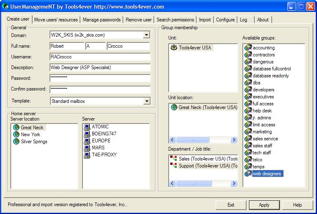Image resolution: width=317 pixels, height=214 pixels.
Task: Open the Domain dropdown arrow
Action: point(146,35)
